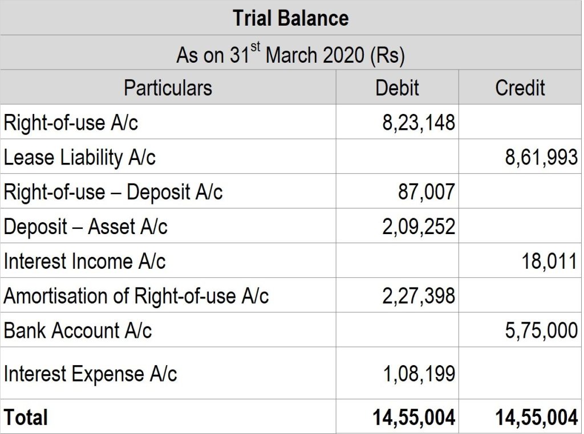Select the Credit column header

coord(520,88)
